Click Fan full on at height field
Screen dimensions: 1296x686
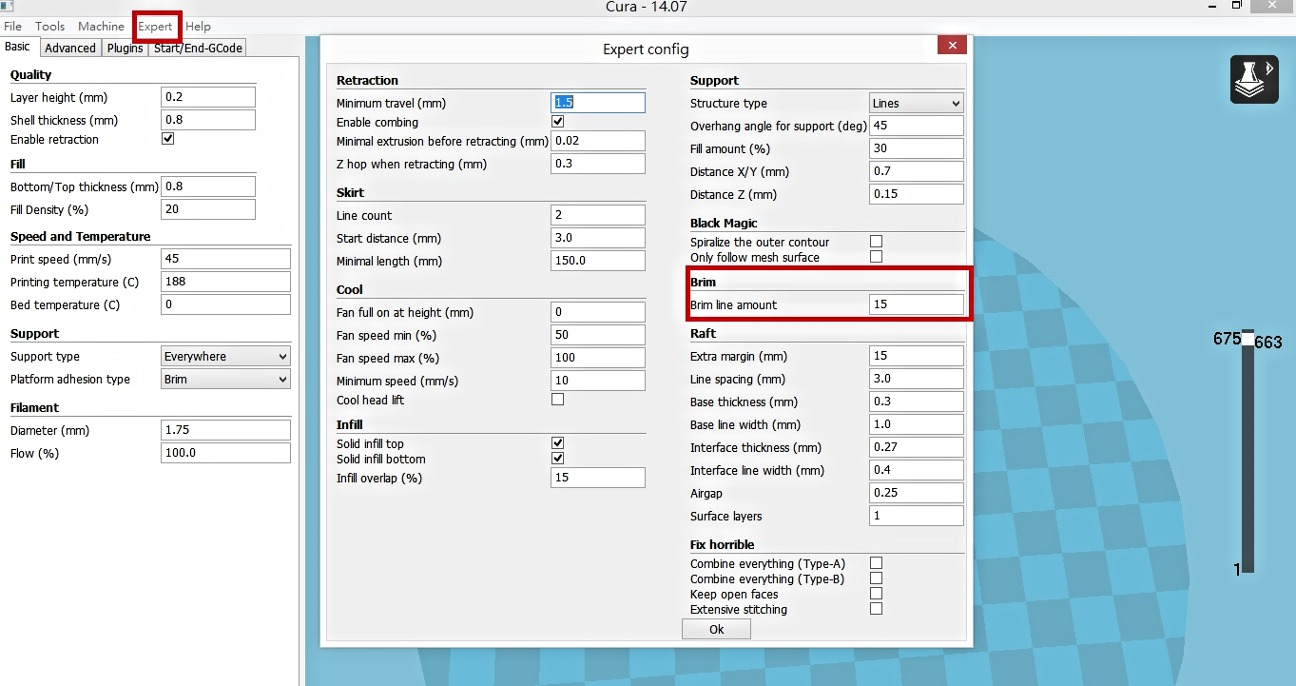[x=598, y=312]
